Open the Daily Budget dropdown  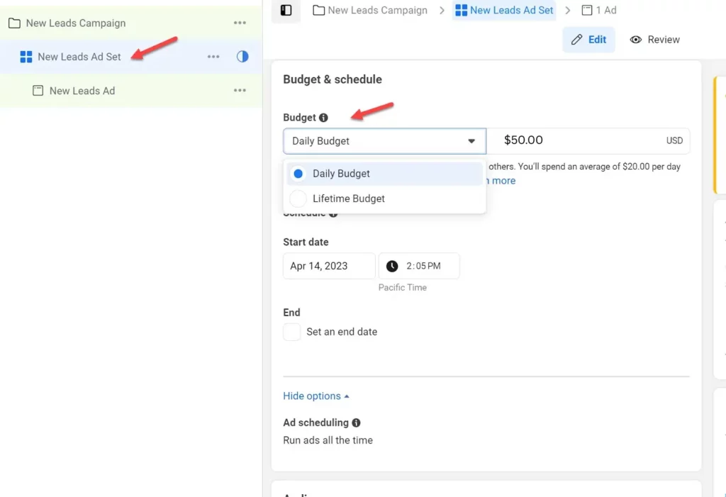[x=384, y=141]
